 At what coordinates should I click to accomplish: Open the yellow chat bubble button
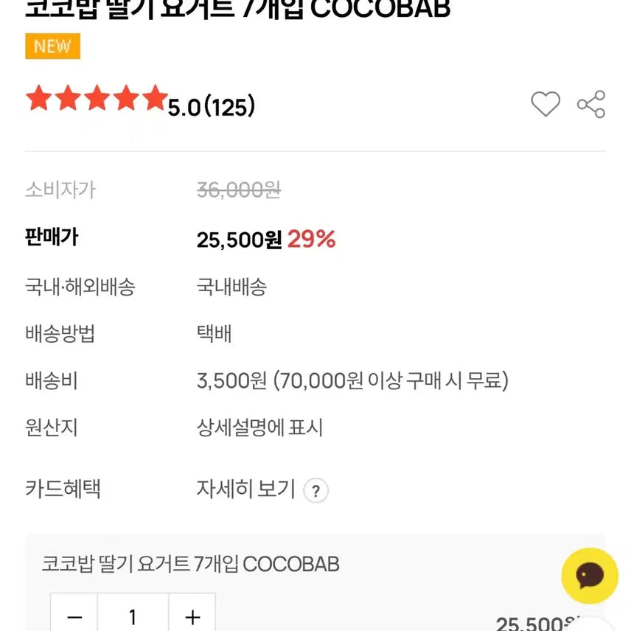click(590, 576)
